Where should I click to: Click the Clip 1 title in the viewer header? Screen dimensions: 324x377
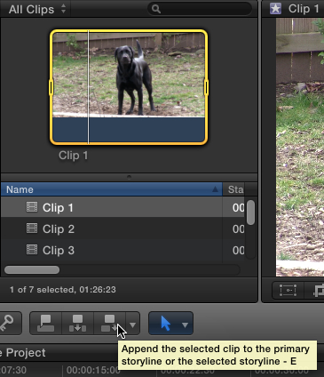pyautogui.click(x=304, y=9)
